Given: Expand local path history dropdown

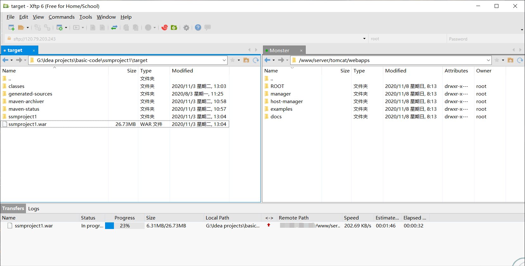Looking at the screenshot, I should click(224, 60).
